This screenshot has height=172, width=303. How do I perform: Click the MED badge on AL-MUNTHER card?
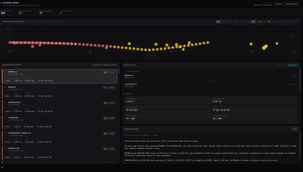(x=105, y=118)
